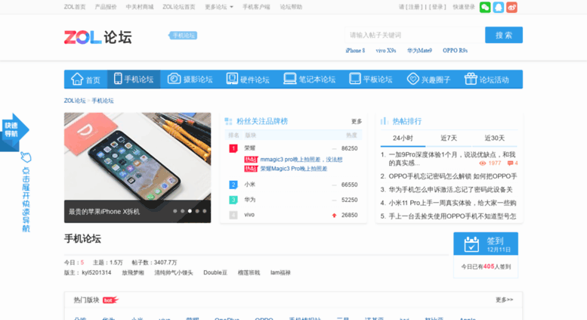This screenshot has height=320, width=587.
Task: Click the 华为Mate9 search suggestion
Action: (x=419, y=51)
